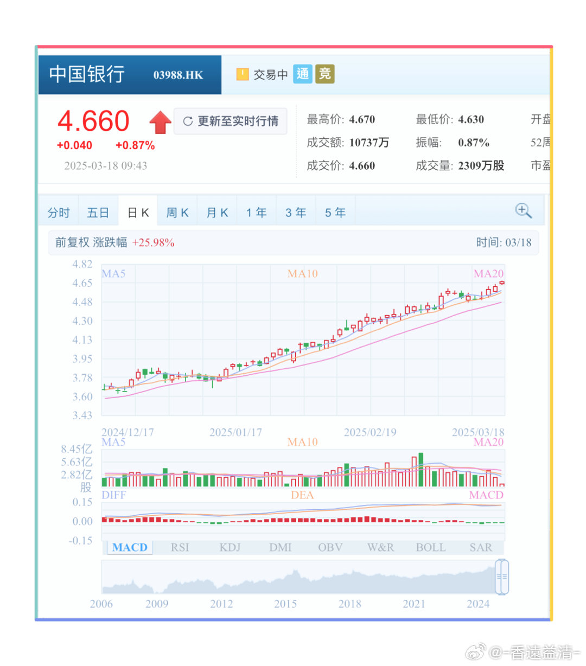The height and width of the screenshot is (666, 586).
Task: Click the magnifier zoom icon on chart tabs
Action: (x=524, y=211)
